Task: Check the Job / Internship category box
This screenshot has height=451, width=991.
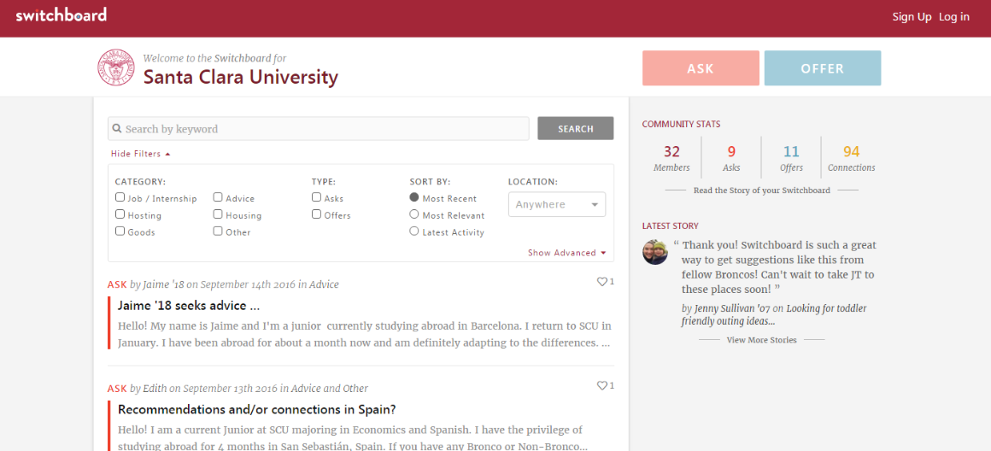Action: pos(120,197)
